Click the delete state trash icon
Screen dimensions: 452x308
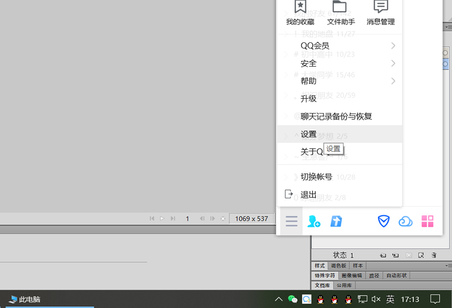coord(434,255)
